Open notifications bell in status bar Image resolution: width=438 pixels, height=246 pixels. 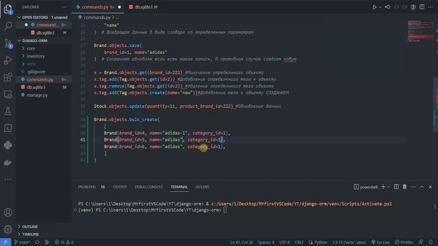point(430,242)
